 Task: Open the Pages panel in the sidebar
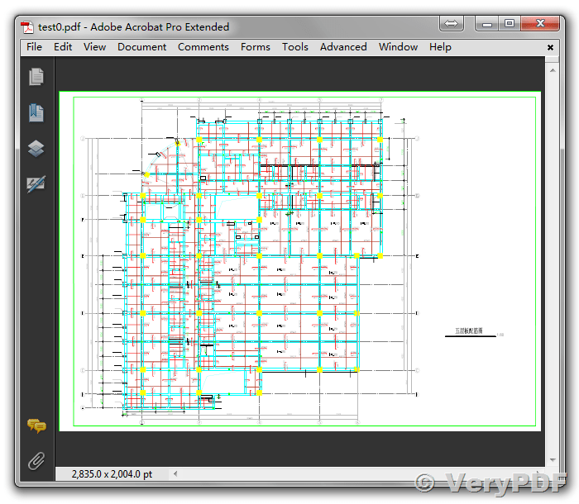click(x=36, y=76)
